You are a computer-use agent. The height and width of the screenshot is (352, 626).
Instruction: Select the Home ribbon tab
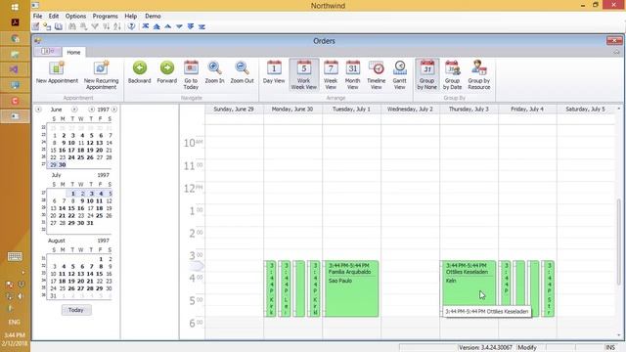(x=73, y=52)
